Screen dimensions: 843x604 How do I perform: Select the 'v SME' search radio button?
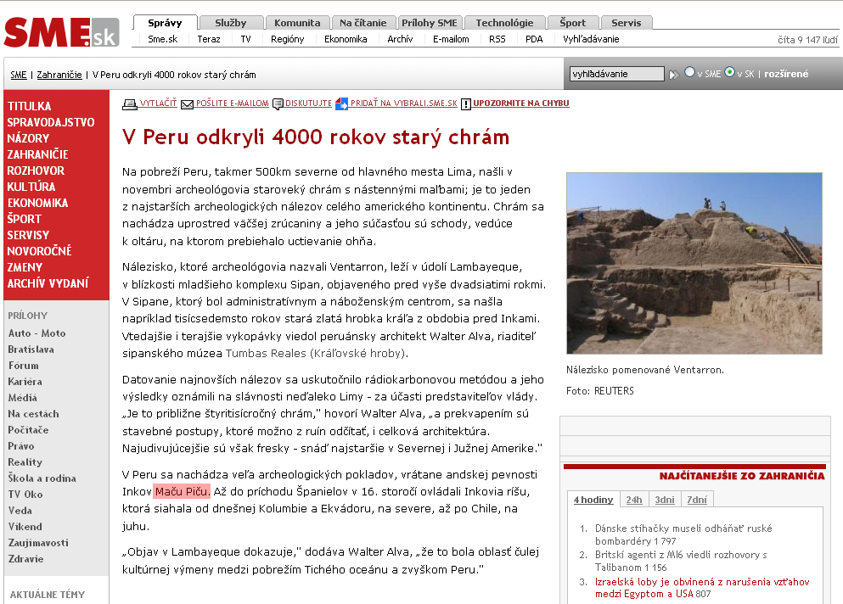pos(689,73)
